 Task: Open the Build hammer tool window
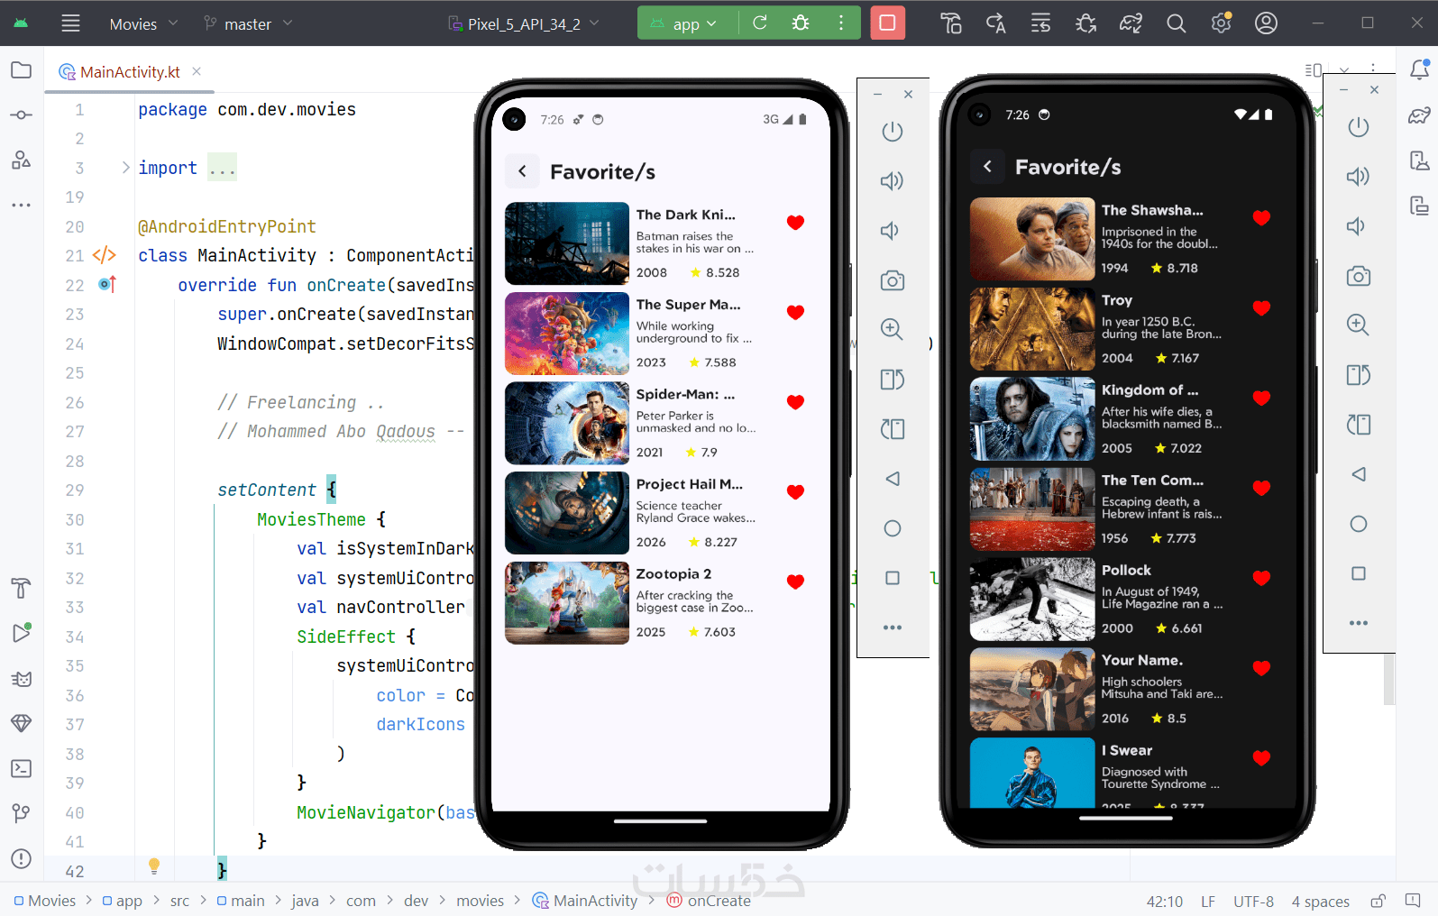(22, 589)
